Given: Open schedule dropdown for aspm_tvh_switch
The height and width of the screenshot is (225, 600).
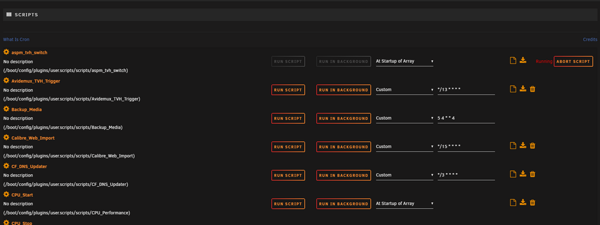Looking at the screenshot, I should pyautogui.click(x=404, y=61).
